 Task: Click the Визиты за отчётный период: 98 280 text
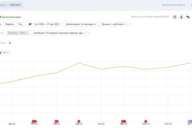pos(150,17)
